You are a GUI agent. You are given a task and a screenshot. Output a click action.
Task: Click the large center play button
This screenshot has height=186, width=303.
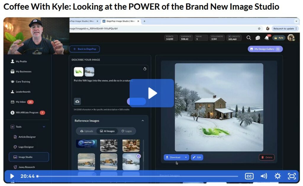[151, 93]
